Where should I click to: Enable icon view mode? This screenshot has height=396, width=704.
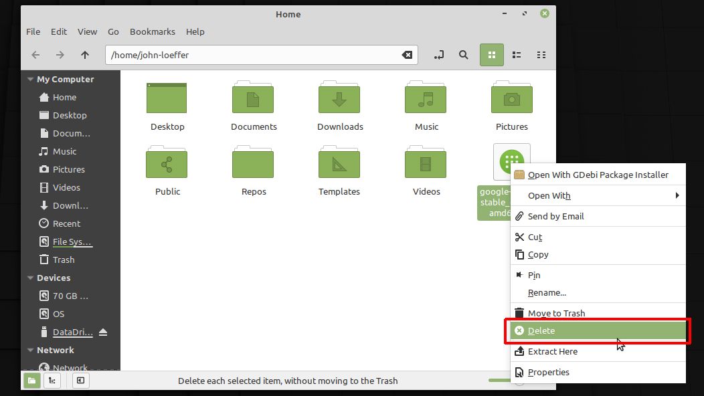tap(491, 55)
